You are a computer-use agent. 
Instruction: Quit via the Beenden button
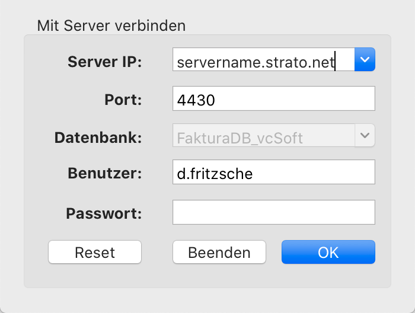click(219, 252)
